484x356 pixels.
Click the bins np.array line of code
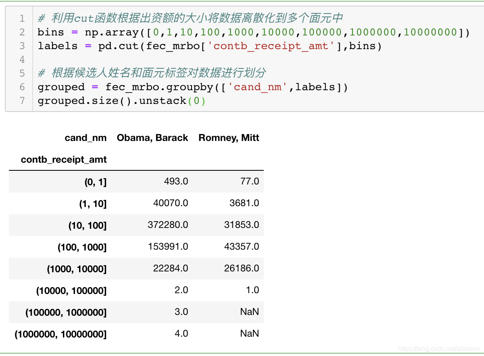254,32
